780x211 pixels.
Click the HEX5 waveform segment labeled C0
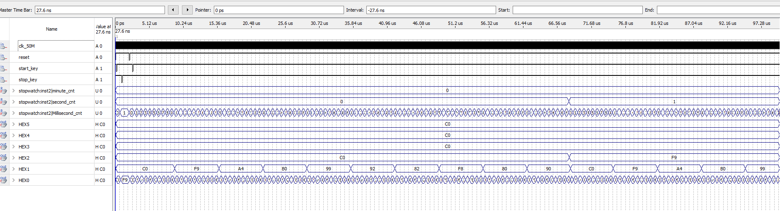pyautogui.click(x=447, y=124)
